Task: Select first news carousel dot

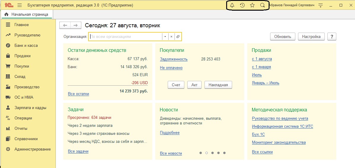Action: pyautogui.click(x=201, y=153)
